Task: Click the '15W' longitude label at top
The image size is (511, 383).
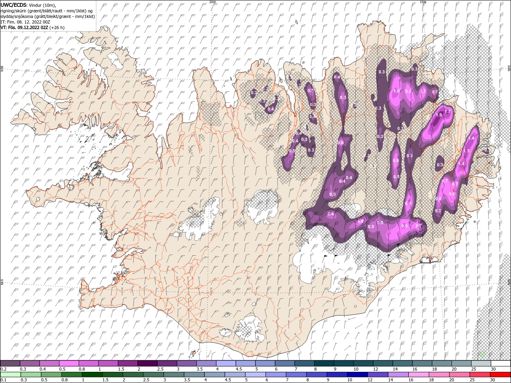Action: (423, 2)
